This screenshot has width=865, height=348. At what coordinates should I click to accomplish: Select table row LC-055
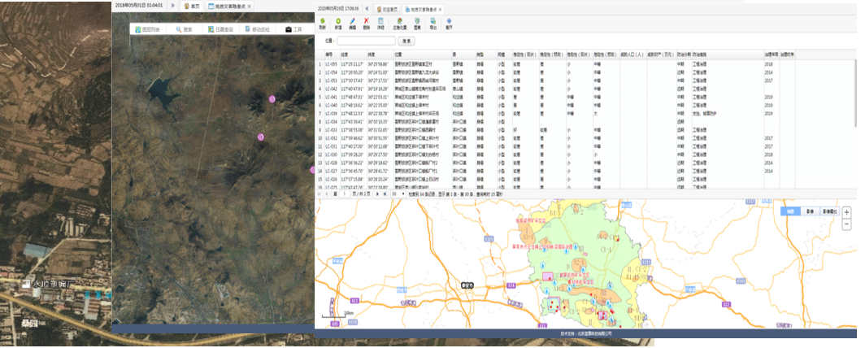555,64
